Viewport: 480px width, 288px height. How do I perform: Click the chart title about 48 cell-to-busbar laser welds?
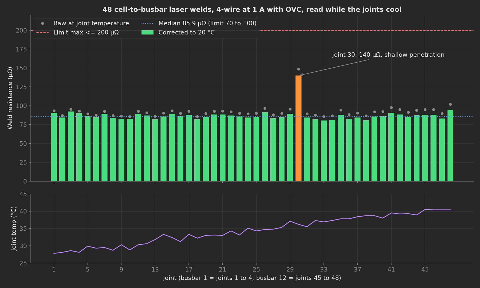252,9
